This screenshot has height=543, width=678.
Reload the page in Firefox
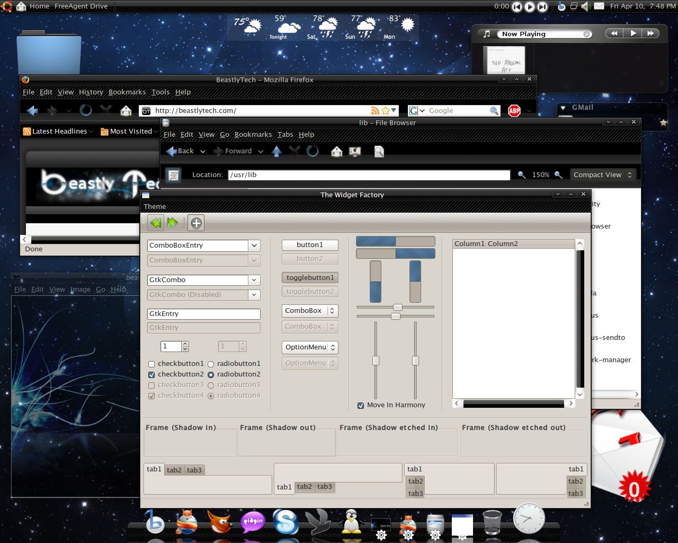coord(86,110)
